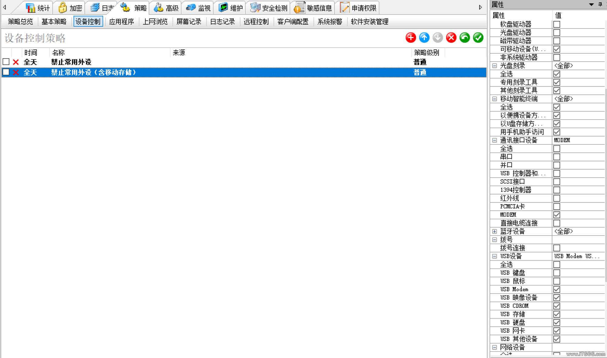The width and height of the screenshot is (607, 358).
Task: Open the 高级 advanced tab
Action: pyautogui.click(x=166, y=8)
